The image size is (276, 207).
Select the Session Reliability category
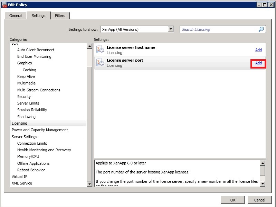[x=32, y=110]
